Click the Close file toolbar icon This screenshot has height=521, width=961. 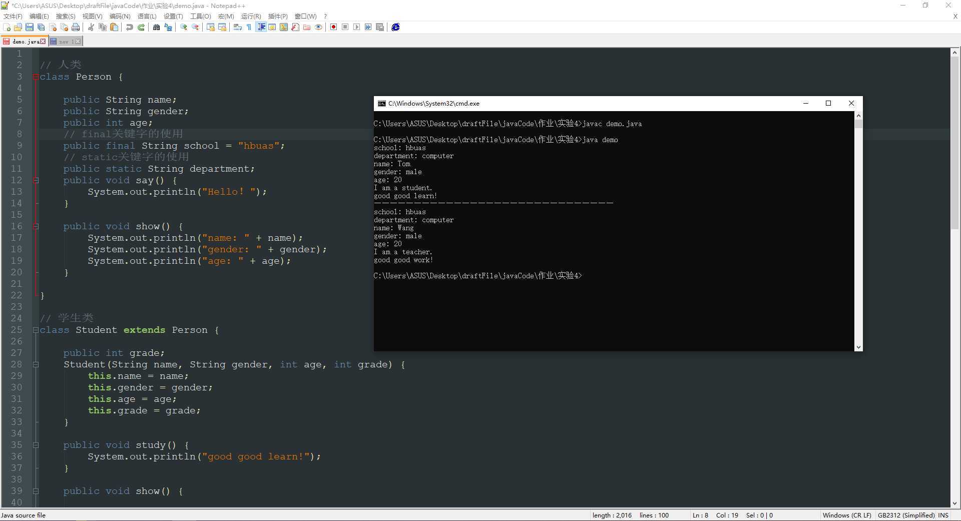(x=53, y=27)
